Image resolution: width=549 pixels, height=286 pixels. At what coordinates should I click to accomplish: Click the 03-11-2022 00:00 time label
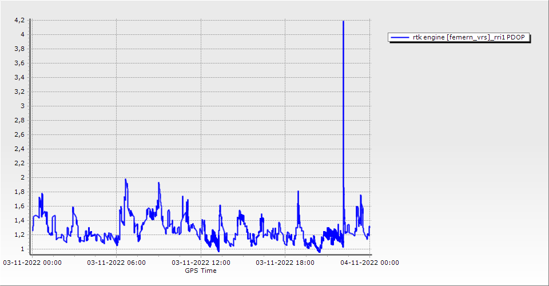32,263
